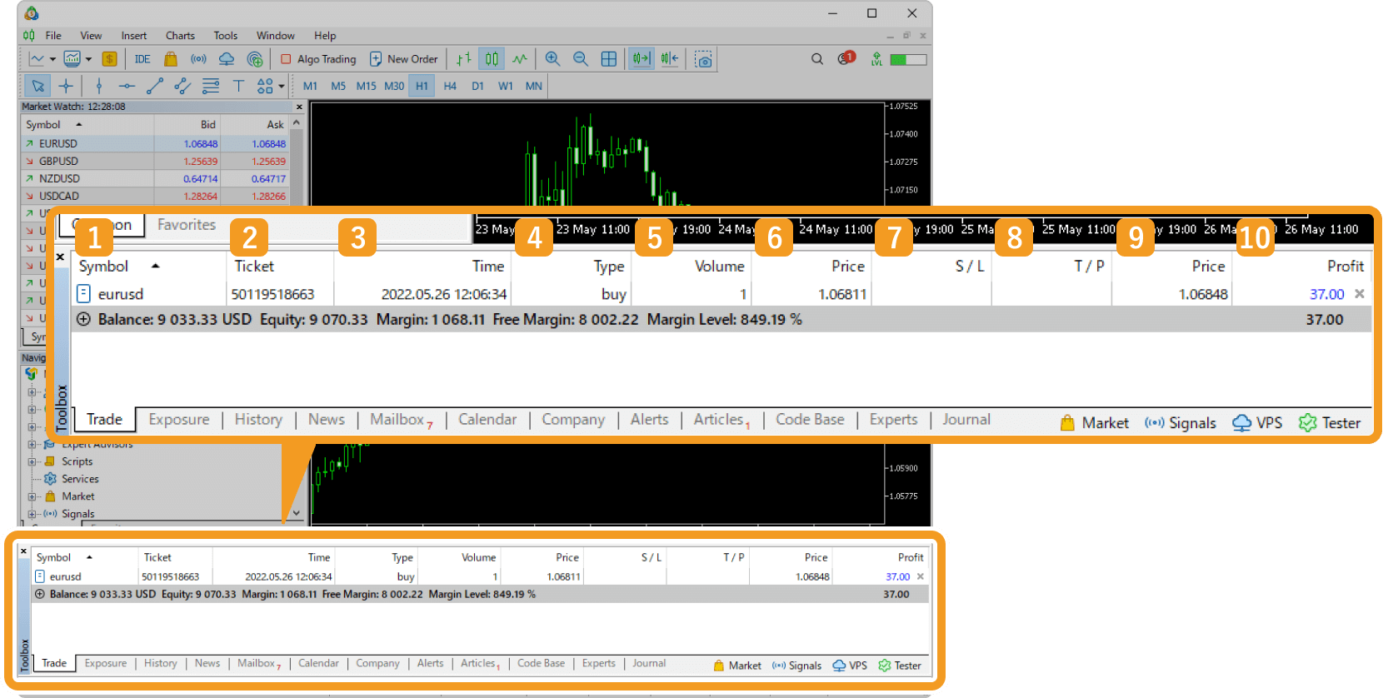The image size is (1383, 698).
Task: Switch timeframe to D1
Action: 477,86
